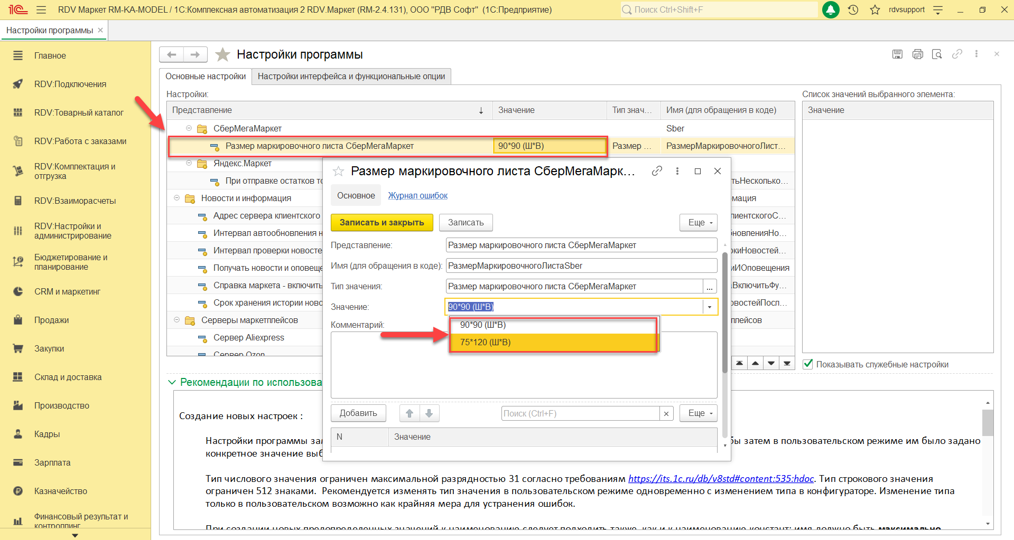Click the copy link icon in dialog header

657,171
